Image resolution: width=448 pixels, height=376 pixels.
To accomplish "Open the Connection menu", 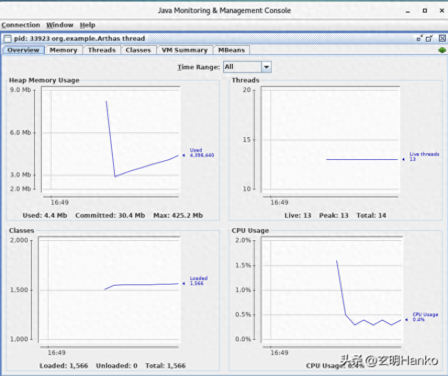I will (21, 25).
